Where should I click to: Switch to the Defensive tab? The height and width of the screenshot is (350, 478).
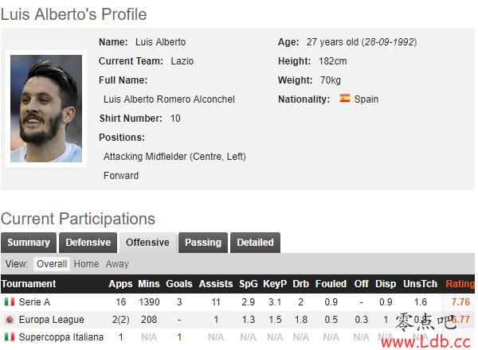pos(88,243)
